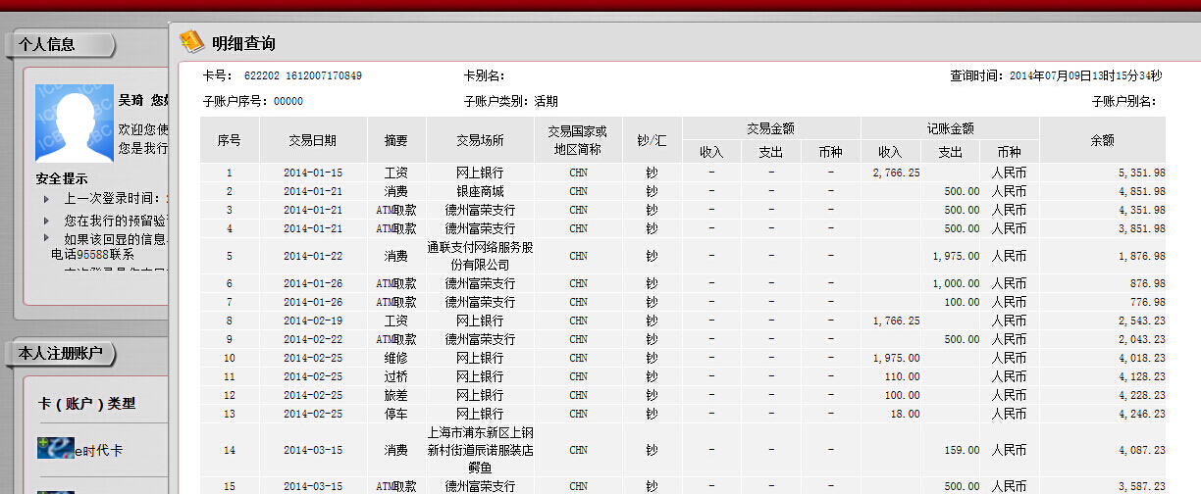Click the balance 1,876.98
Screen dimensions: 1201x494
pos(1141,256)
